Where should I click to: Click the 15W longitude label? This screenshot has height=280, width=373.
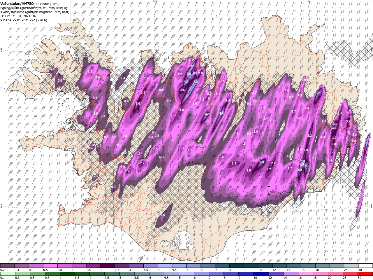click(309, 1)
